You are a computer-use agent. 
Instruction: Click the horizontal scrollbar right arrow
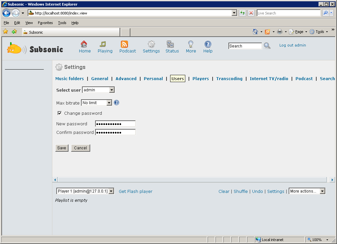[x=332, y=180]
